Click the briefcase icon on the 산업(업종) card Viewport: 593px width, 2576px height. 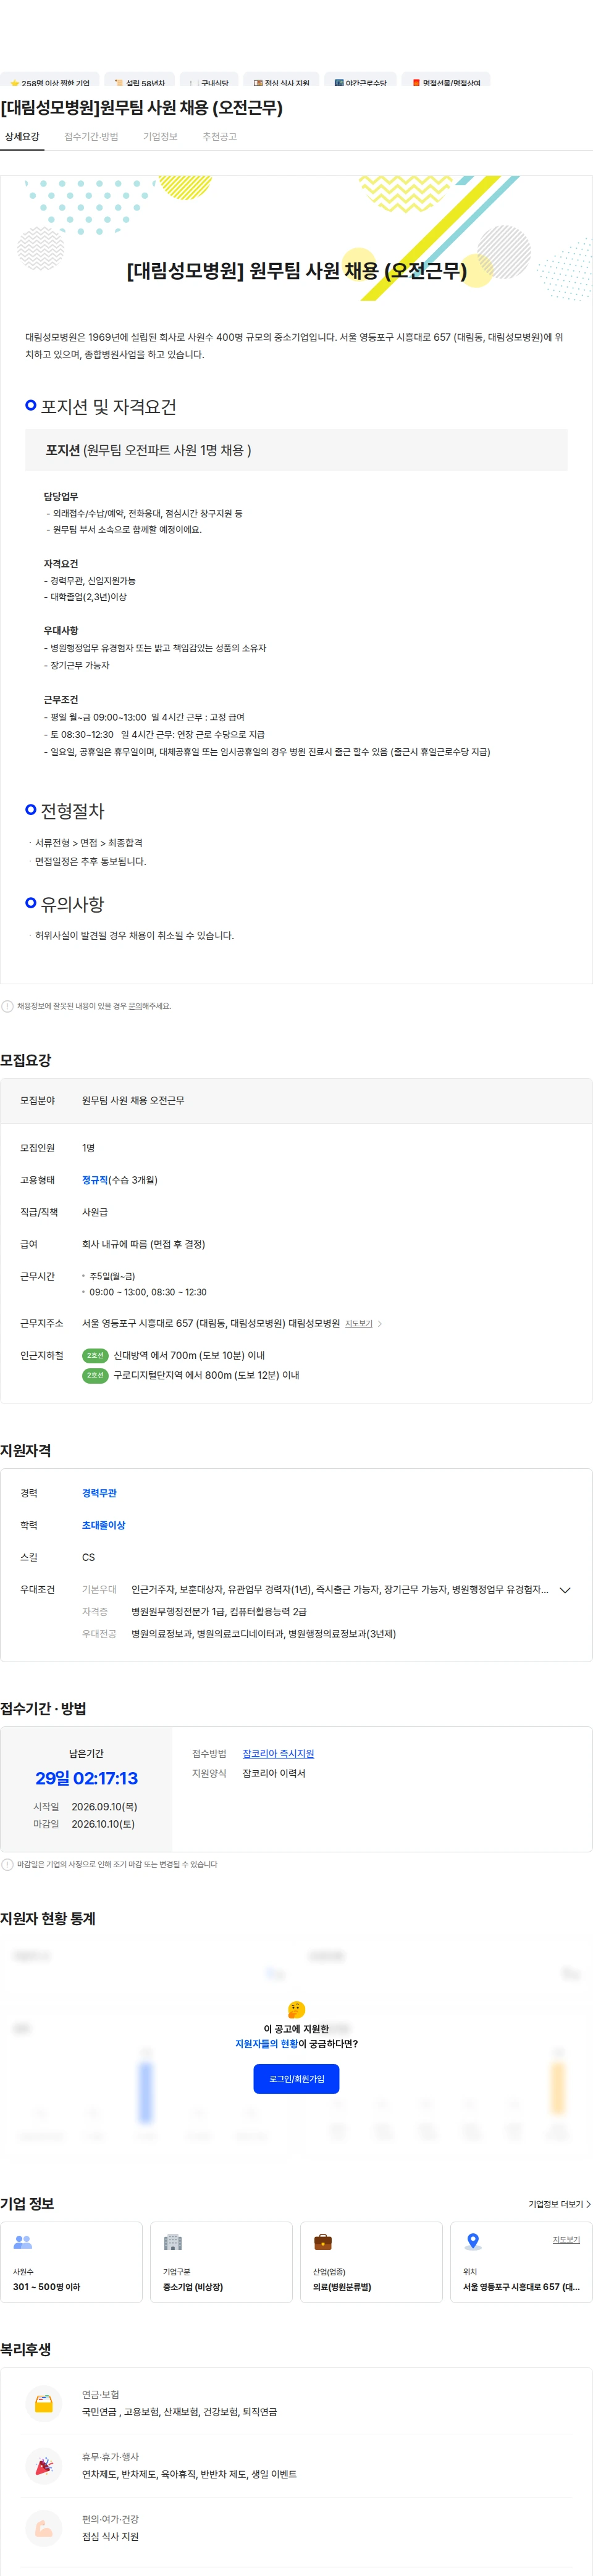(323, 2242)
